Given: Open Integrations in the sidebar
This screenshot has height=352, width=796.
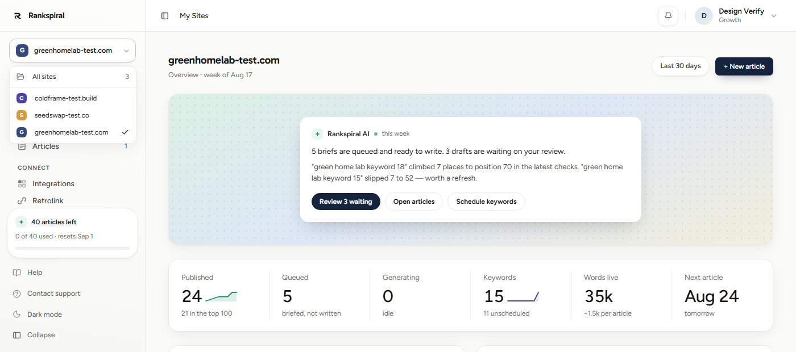Looking at the screenshot, I should coord(72,184).
